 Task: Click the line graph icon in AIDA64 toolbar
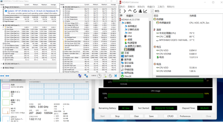(145, 11)
